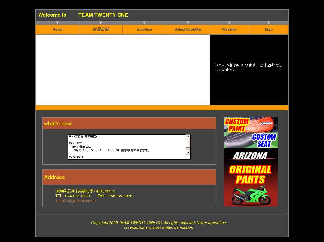Open the Arizona Original Parts banner
The height and width of the screenshot is (242, 324).
(251, 177)
